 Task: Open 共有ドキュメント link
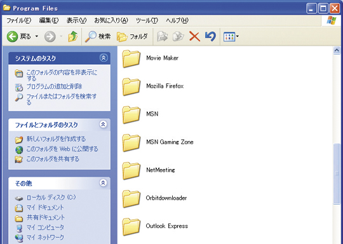click(x=46, y=217)
